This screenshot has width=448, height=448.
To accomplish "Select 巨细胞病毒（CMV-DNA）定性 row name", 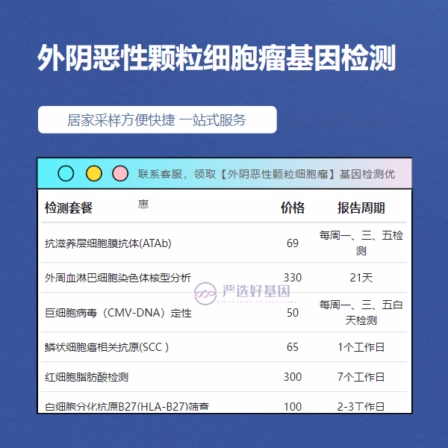I will pyautogui.click(x=118, y=313).
